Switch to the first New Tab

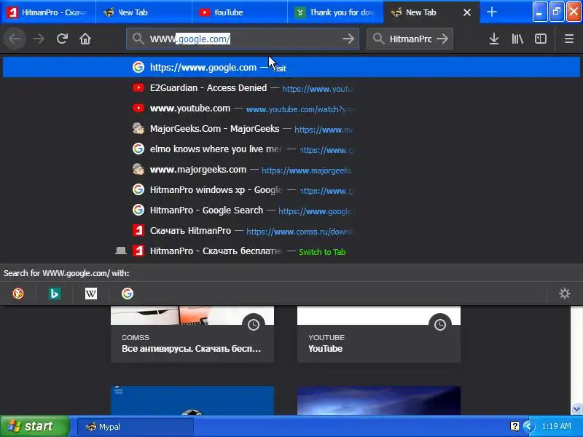coord(144,12)
